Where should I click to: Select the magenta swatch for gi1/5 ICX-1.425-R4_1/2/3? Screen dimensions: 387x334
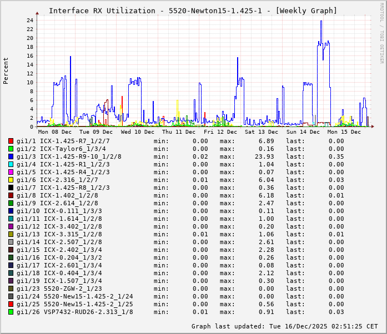click(x=11, y=172)
